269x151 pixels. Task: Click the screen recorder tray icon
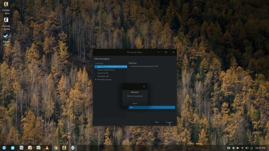click(x=229, y=148)
